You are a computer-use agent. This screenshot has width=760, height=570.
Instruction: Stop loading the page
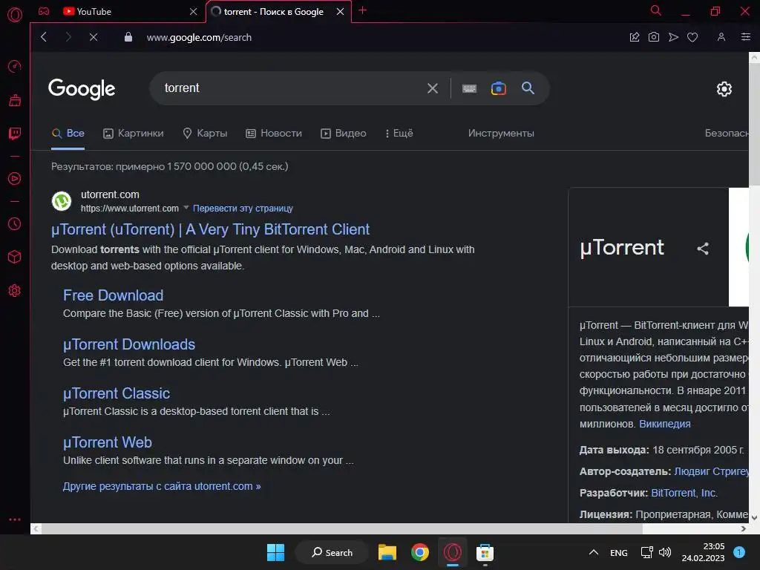click(94, 37)
